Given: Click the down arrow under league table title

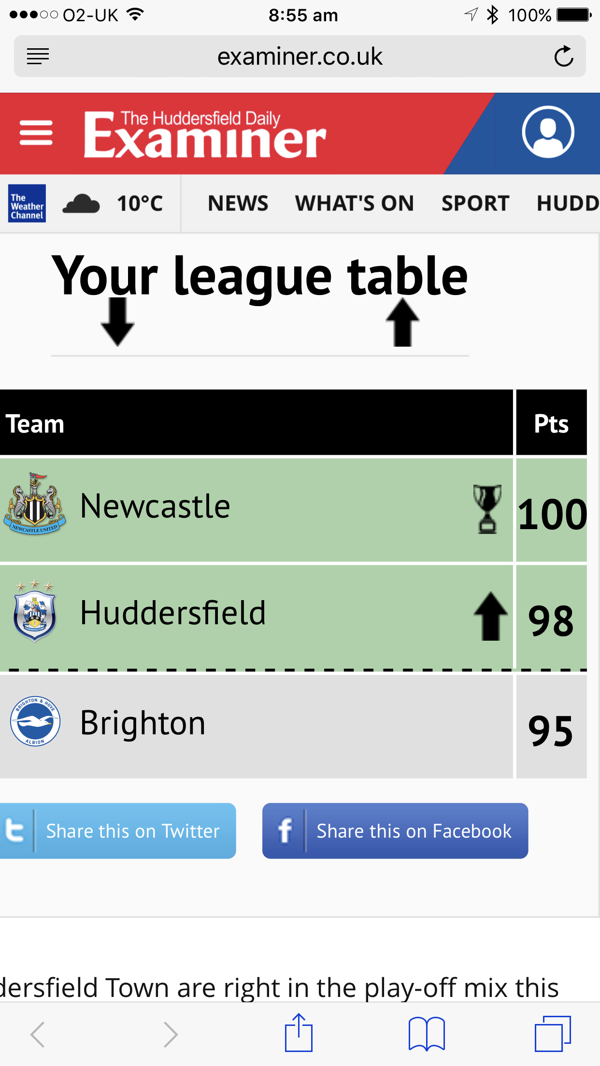Looking at the screenshot, I should (x=117, y=322).
